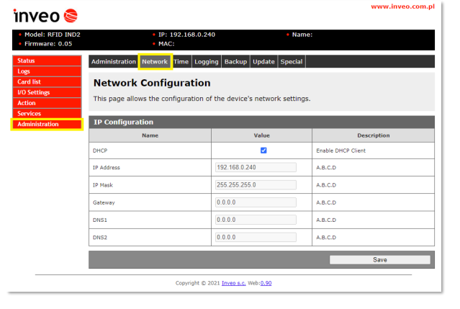Toggle the DHCP client checkbox

263,150
